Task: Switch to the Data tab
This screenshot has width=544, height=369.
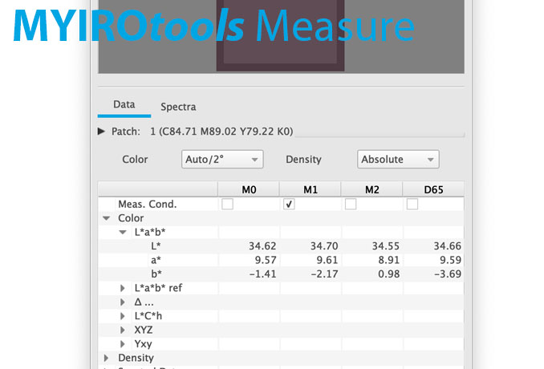Action: click(x=124, y=104)
